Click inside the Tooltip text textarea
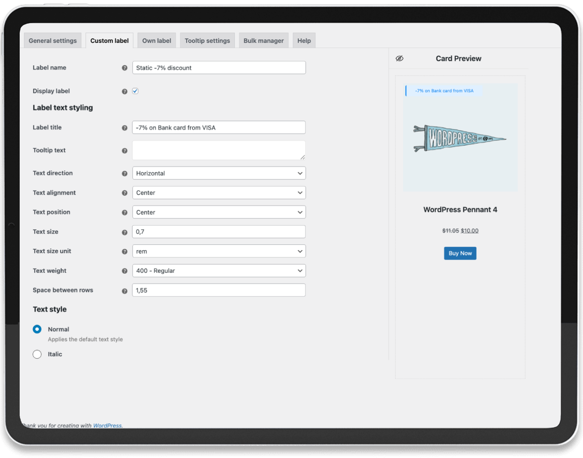 219,150
